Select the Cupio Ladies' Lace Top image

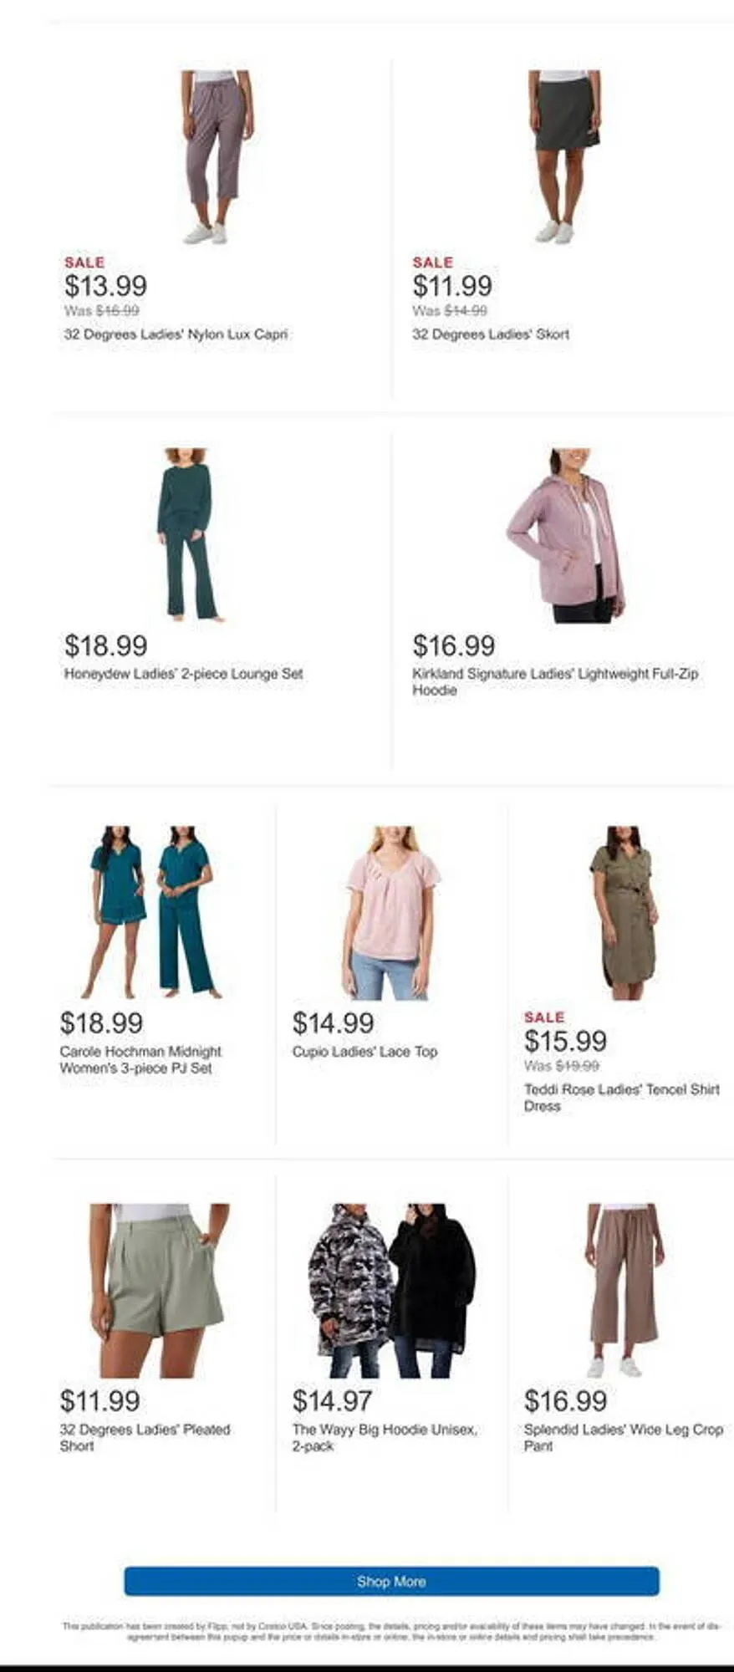click(x=391, y=912)
